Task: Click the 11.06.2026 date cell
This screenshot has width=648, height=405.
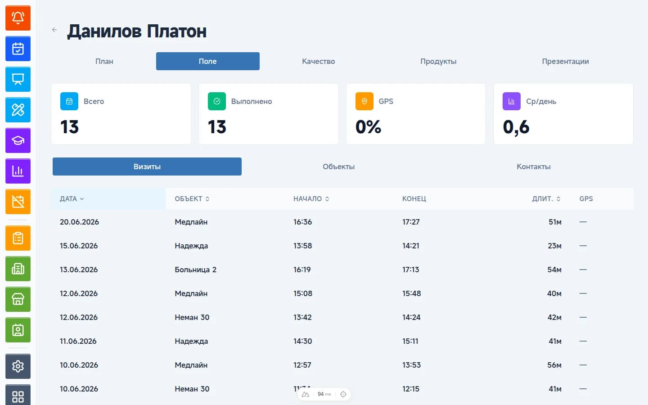Action: coord(78,341)
